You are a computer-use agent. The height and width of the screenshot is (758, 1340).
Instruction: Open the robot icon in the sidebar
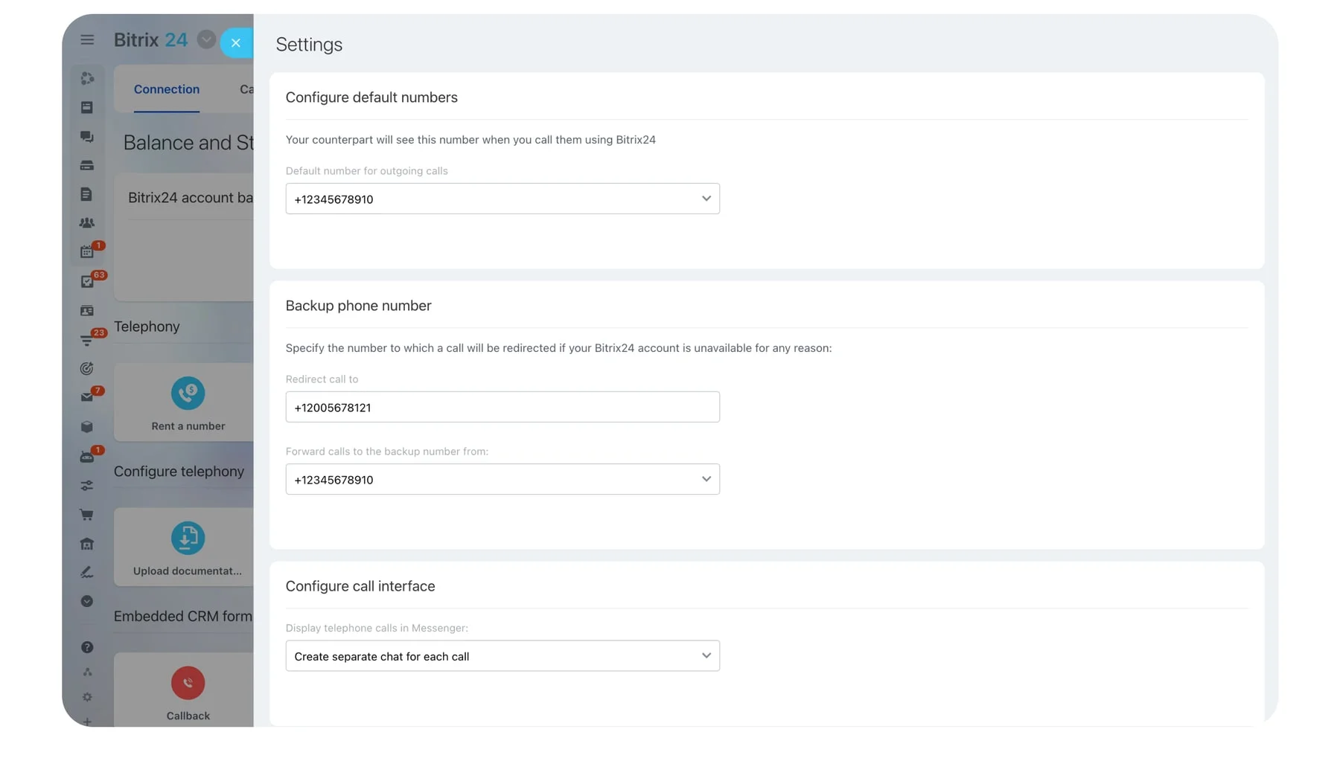coord(87,457)
